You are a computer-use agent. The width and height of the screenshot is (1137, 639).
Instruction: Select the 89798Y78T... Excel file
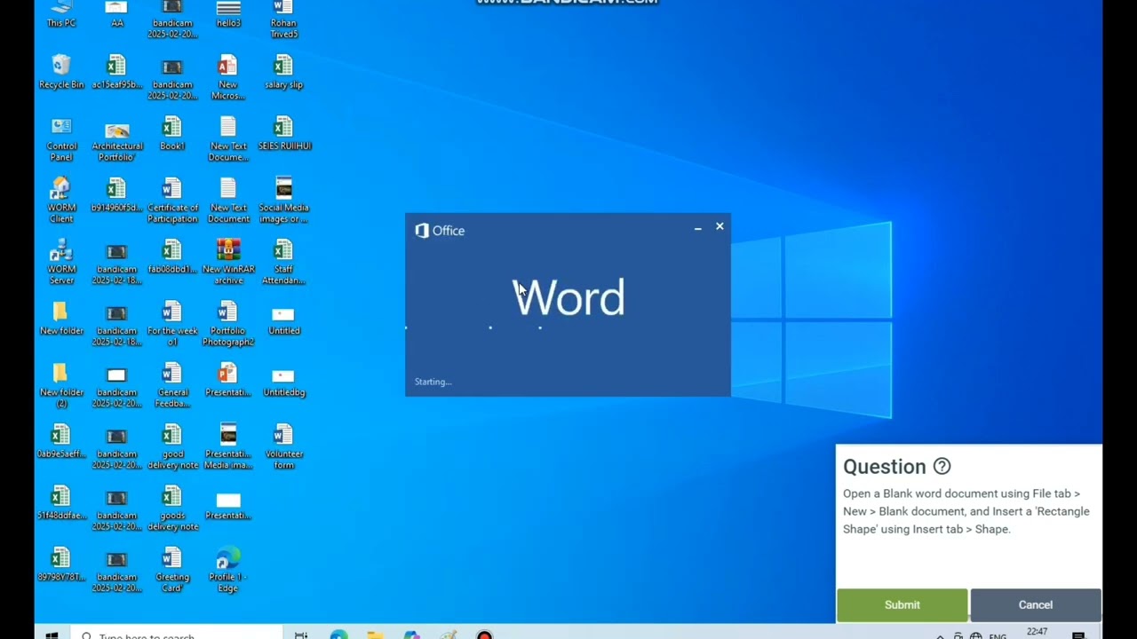pyautogui.click(x=61, y=564)
